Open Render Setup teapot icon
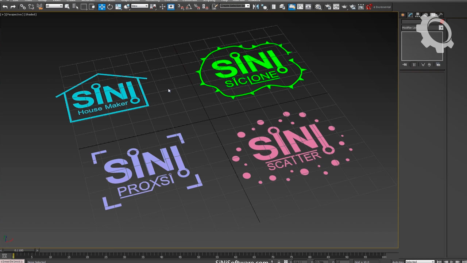This screenshot has width=467, height=263. coord(328,7)
